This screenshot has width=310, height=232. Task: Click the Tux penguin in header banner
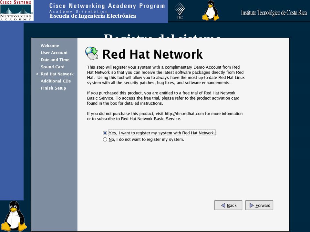(x=211, y=10)
